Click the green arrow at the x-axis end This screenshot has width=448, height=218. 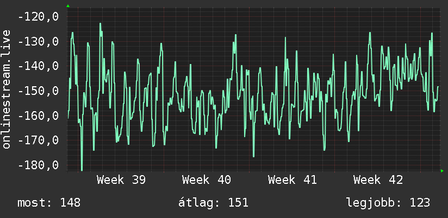[x=442, y=171]
